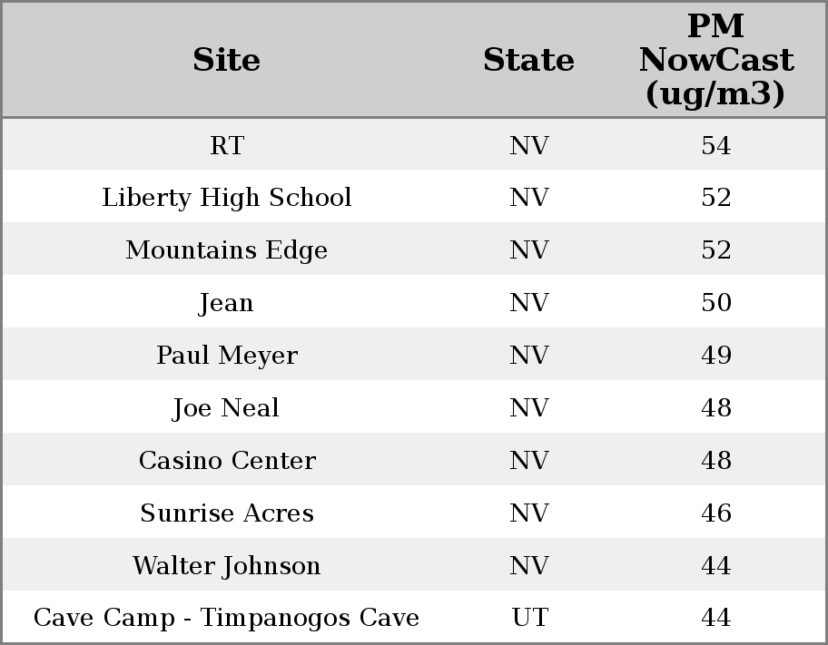The height and width of the screenshot is (645, 828).
Task: Click the PM NowCast column header
Action: point(715,61)
